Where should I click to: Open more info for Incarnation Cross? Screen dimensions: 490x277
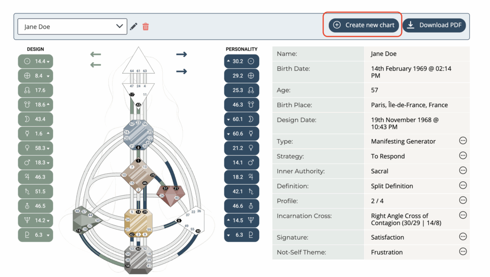point(463,215)
